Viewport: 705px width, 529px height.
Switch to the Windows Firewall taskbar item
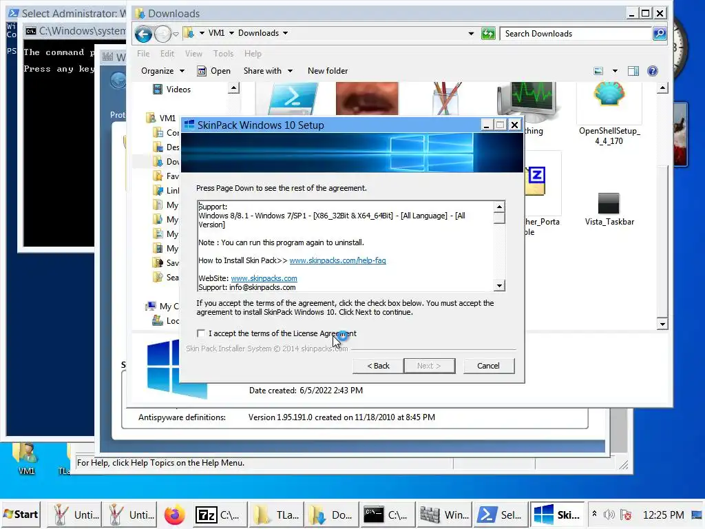click(x=444, y=515)
